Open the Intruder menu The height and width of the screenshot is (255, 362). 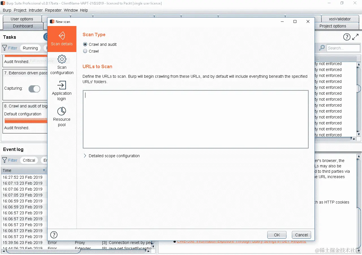[36, 10]
